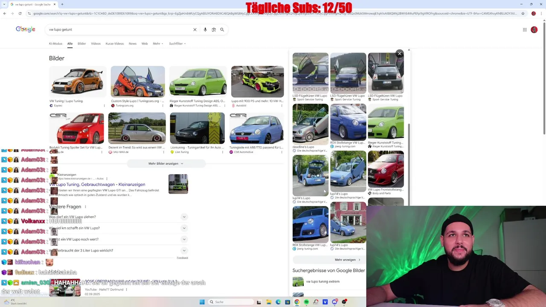
Task: Select the Alle search tab
Action: [70, 43]
